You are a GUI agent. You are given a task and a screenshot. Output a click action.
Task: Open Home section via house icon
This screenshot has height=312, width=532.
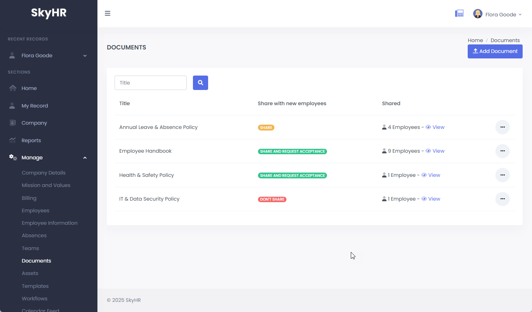[x=13, y=88]
